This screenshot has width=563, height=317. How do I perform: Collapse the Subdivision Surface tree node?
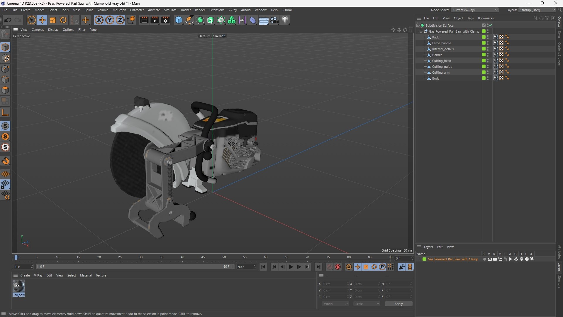[x=418, y=26]
